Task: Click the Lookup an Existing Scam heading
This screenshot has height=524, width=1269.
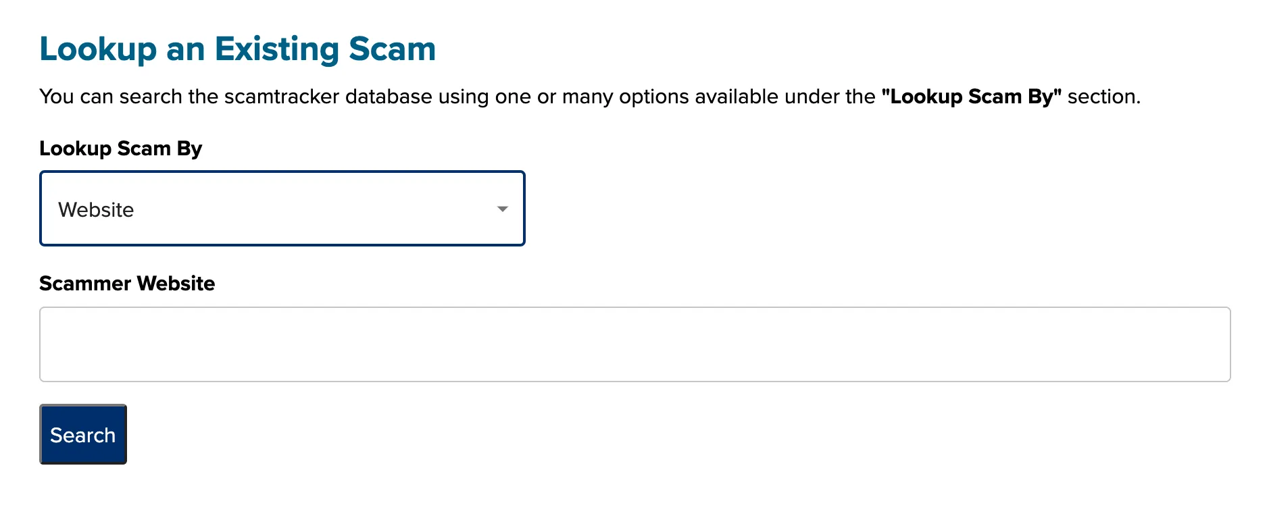Action: click(x=238, y=48)
